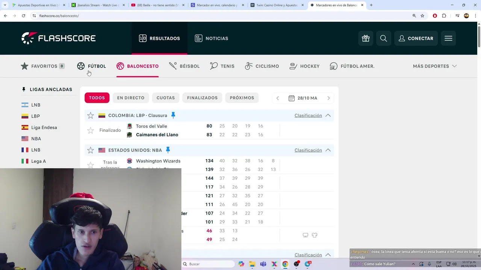This screenshot has height=270, width=481.
Task: Click jersey lineup icon on live match
Action: [315, 235]
